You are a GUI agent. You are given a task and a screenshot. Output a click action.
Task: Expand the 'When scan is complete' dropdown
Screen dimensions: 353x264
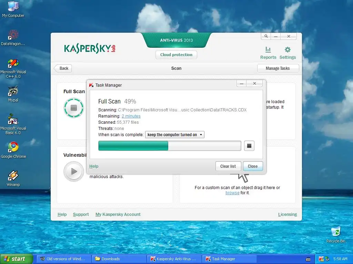[175, 135]
